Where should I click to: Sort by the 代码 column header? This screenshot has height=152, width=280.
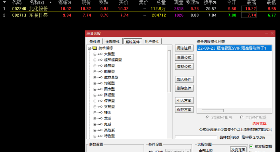click(17, 3)
